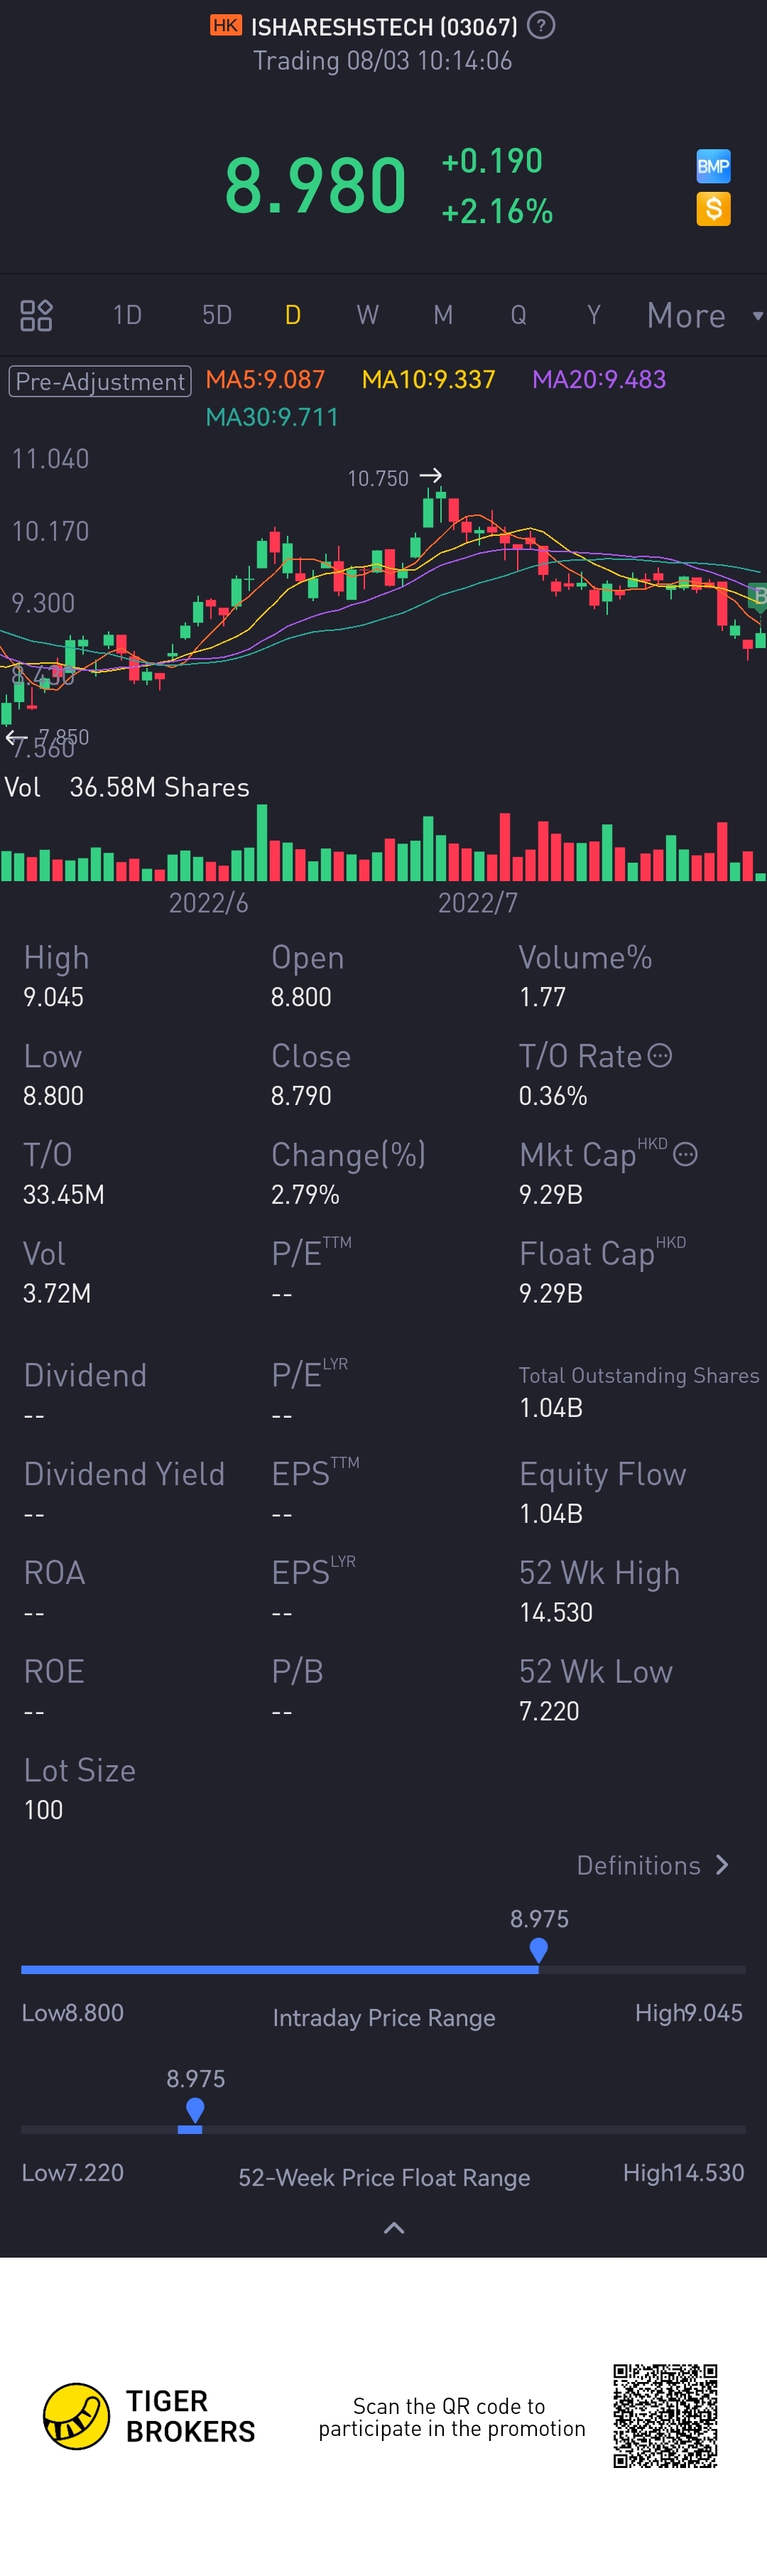Select the M monthly chart tab
Screen dimensions: 767x2576
tap(443, 315)
